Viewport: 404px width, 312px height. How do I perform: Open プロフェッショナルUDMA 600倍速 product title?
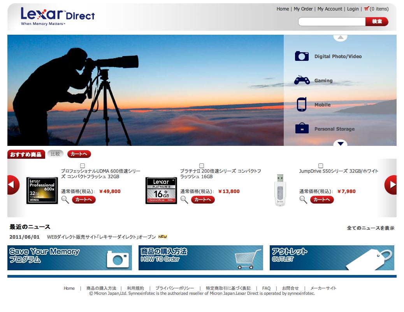pos(101,174)
